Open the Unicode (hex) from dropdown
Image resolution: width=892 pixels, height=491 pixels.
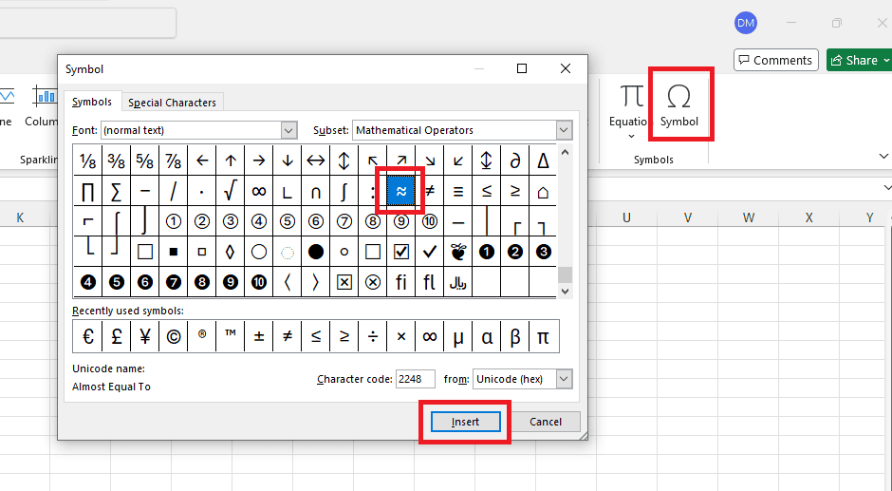[564, 379]
